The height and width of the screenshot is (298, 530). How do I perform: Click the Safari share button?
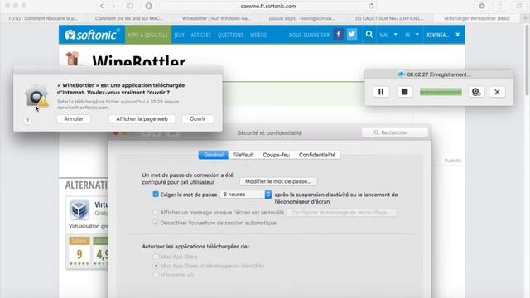click(500, 6)
